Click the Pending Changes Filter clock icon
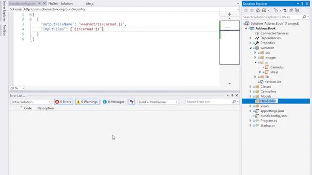312x175 pixels. pyautogui.click(x=276, y=10)
